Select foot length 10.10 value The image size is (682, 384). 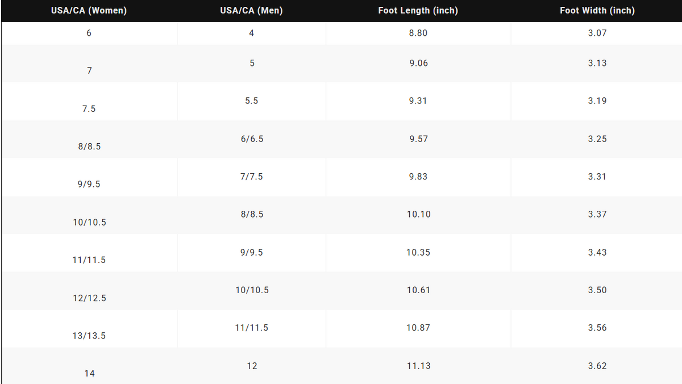click(418, 214)
